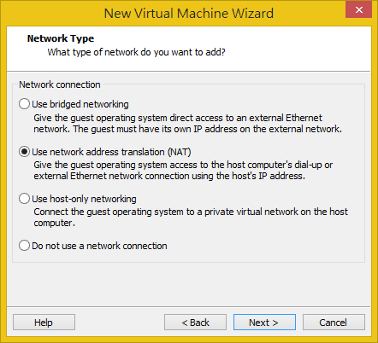Click the 'Use network address translation (NAT)' label

pos(111,152)
